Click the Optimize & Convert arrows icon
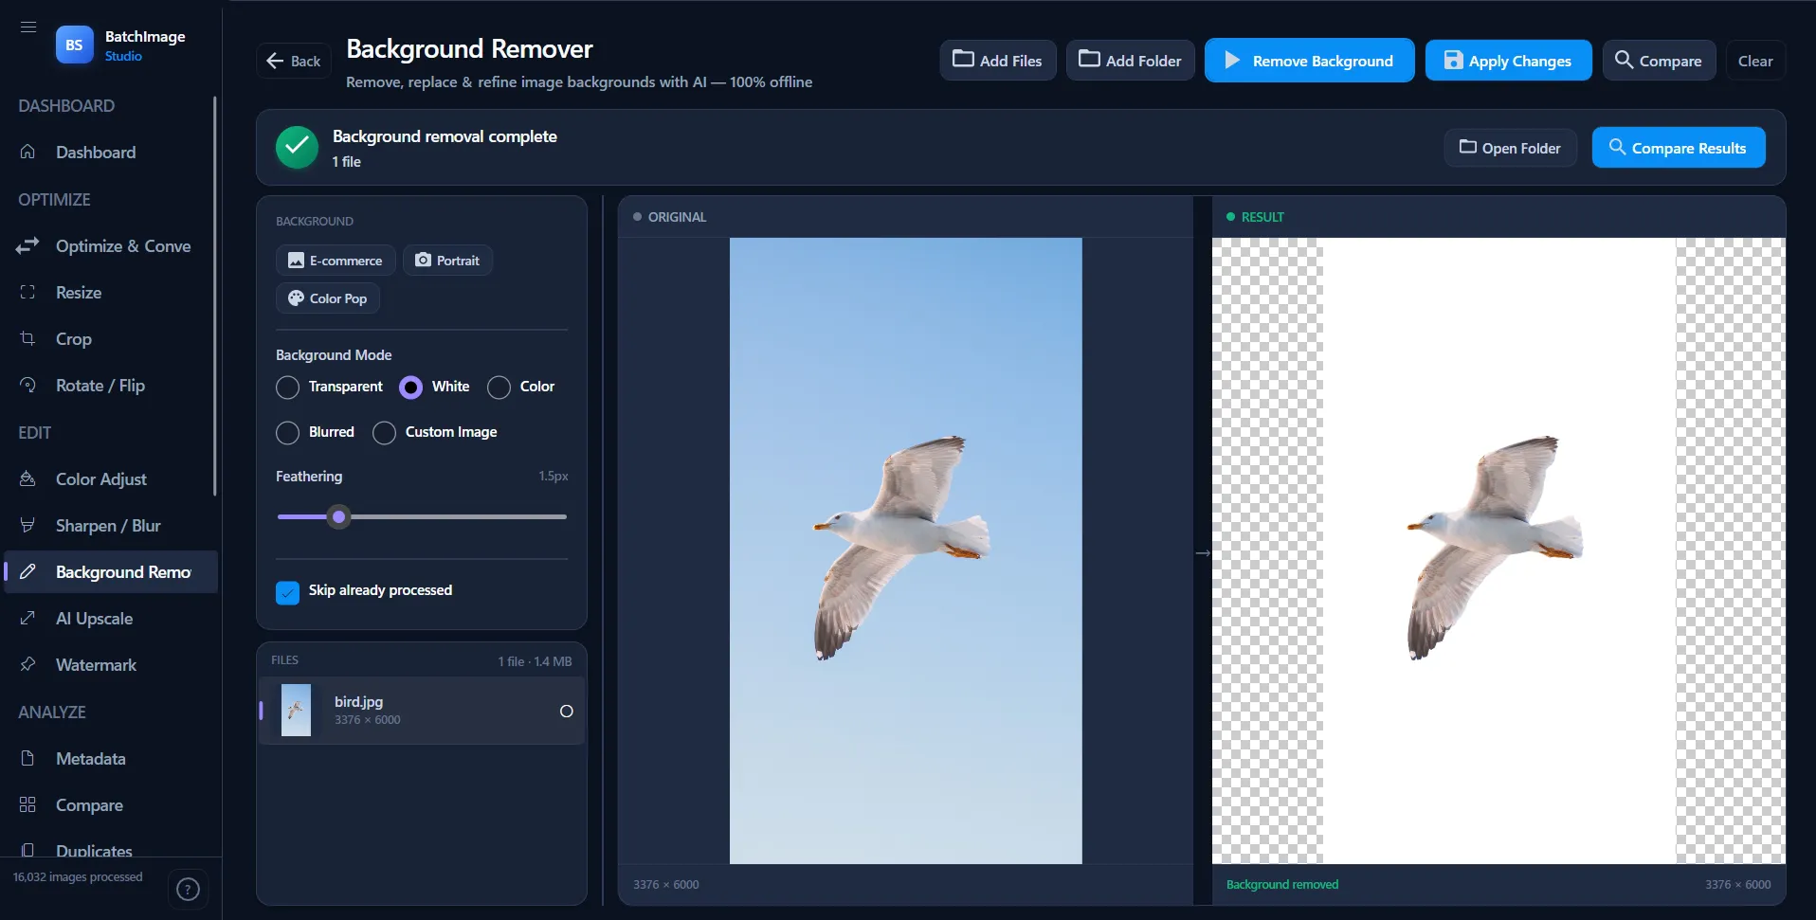The image size is (1816, 920). [x=27, y=245]
